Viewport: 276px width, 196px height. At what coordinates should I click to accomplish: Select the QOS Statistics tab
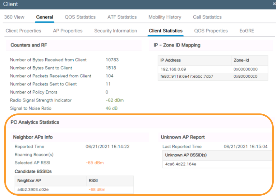coord(80,17)
